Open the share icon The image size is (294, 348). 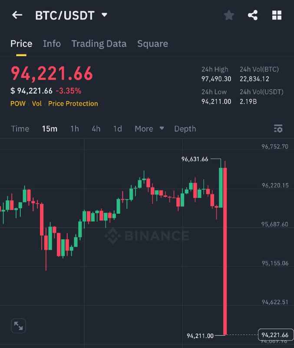coord(253,15)
